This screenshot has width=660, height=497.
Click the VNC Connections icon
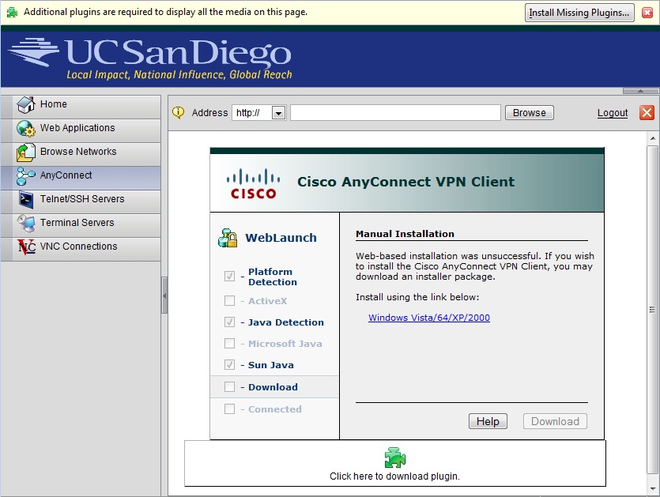26,247
